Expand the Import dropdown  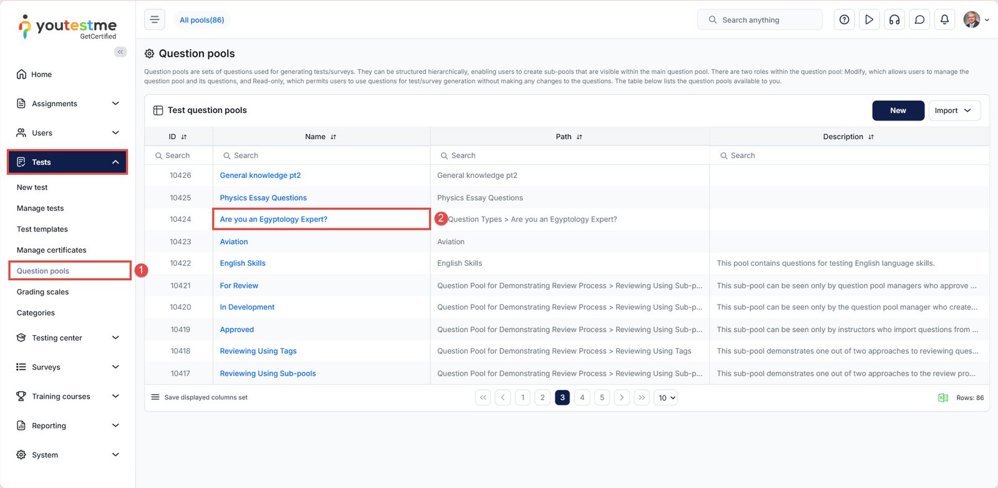coord(954,110)
